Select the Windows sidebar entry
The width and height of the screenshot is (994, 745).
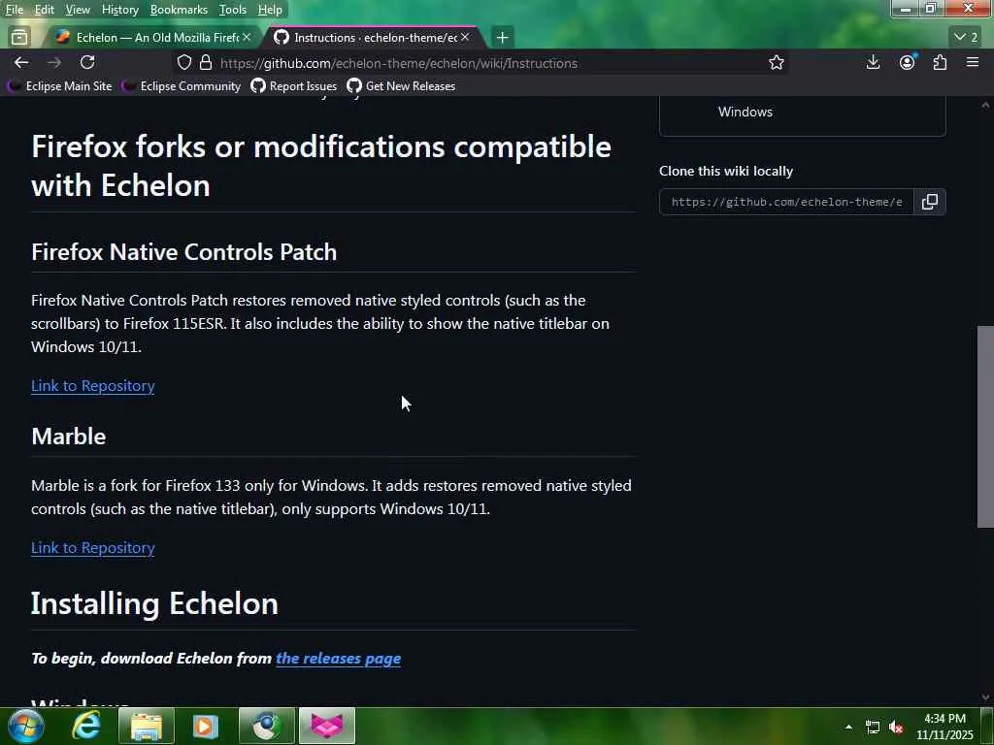tap(745, 113)
